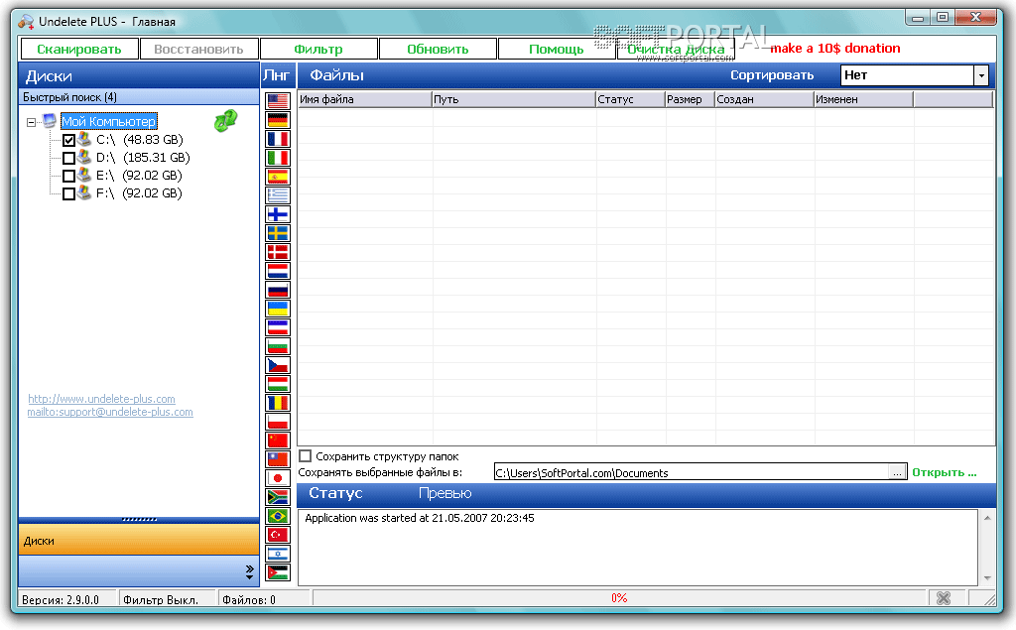Image resolution: width=1016 pixels, height=630 pixels.
Task: Choose the Brazilian flag language
Action: [x=278, y=516]
